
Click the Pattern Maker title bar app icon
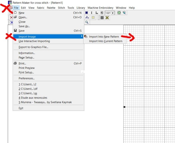(10, 2)
